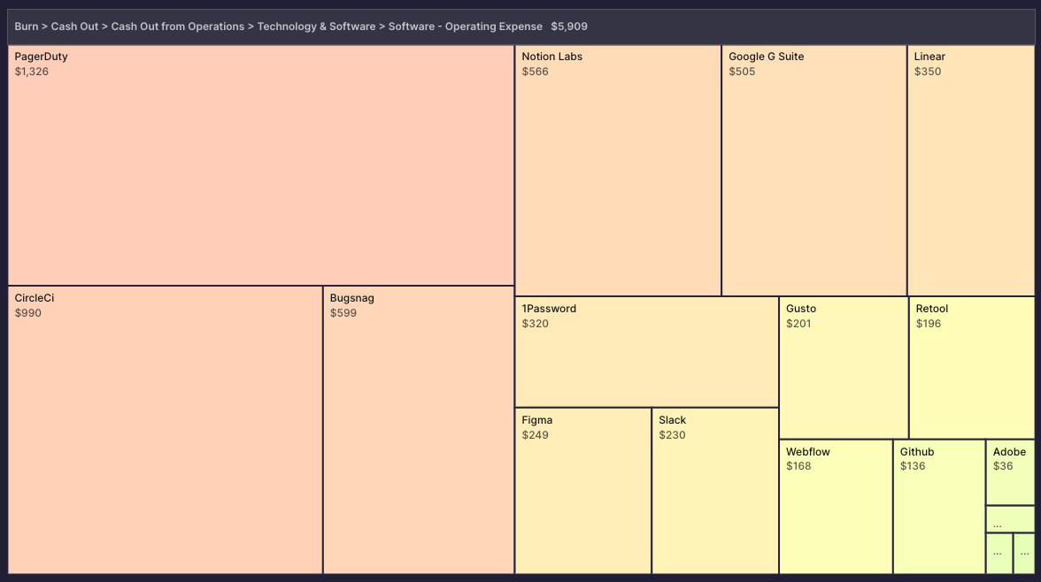Select the PagerDuty treemap tile
The image size is (1041, 582).
tap(261, 165)
